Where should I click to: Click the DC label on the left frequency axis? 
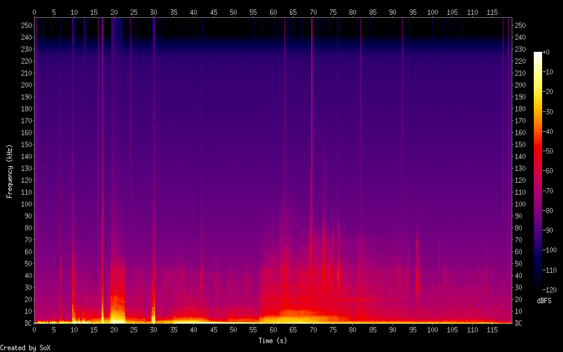pos(28,323)
